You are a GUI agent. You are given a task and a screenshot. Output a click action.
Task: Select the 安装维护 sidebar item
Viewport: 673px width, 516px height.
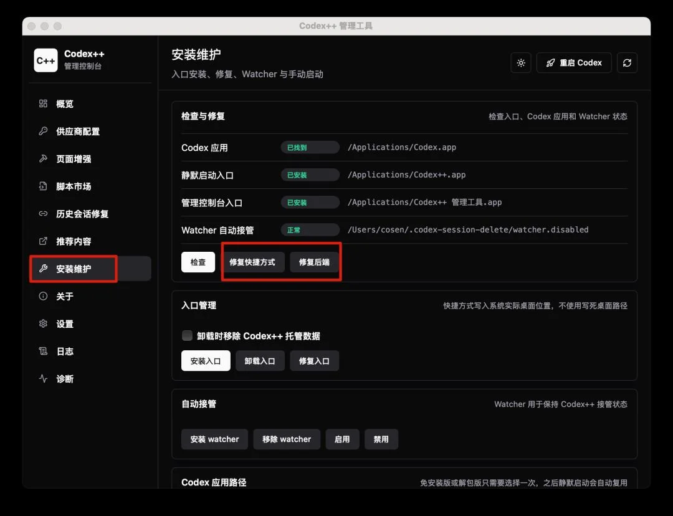tap(90, 269)
